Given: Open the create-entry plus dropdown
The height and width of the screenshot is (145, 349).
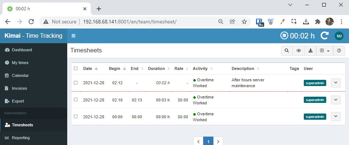Looking at the screenshot, I should click(x=324, y=51).
